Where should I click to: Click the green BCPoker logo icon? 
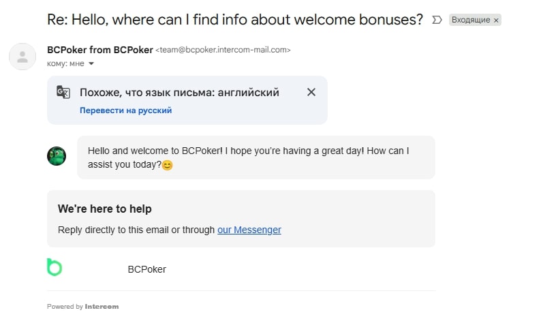pos(54,267)
